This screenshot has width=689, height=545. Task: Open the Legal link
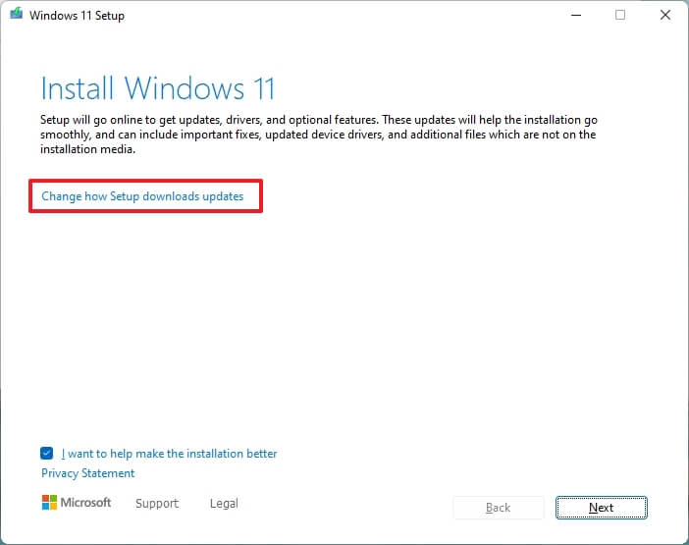224,504
